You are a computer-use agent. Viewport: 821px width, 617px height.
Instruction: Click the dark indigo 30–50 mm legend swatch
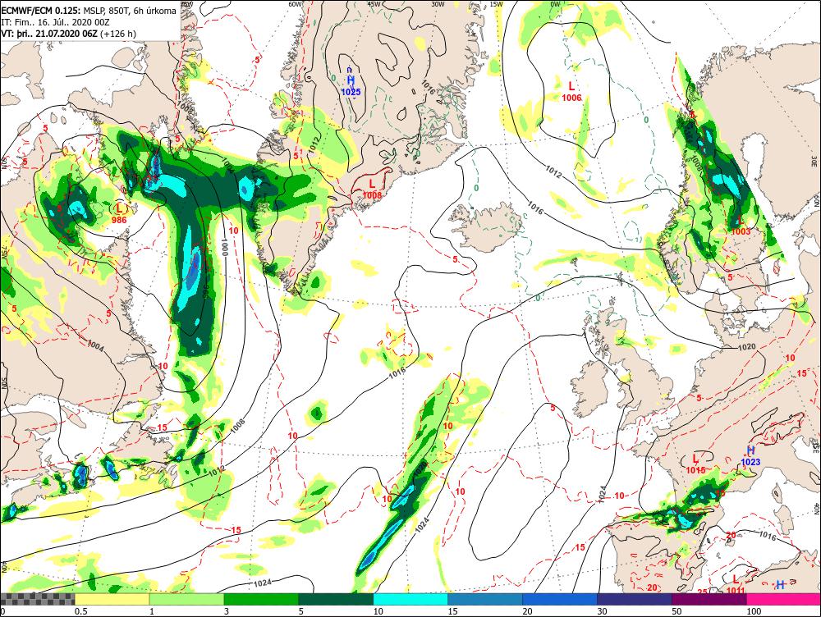635,599
